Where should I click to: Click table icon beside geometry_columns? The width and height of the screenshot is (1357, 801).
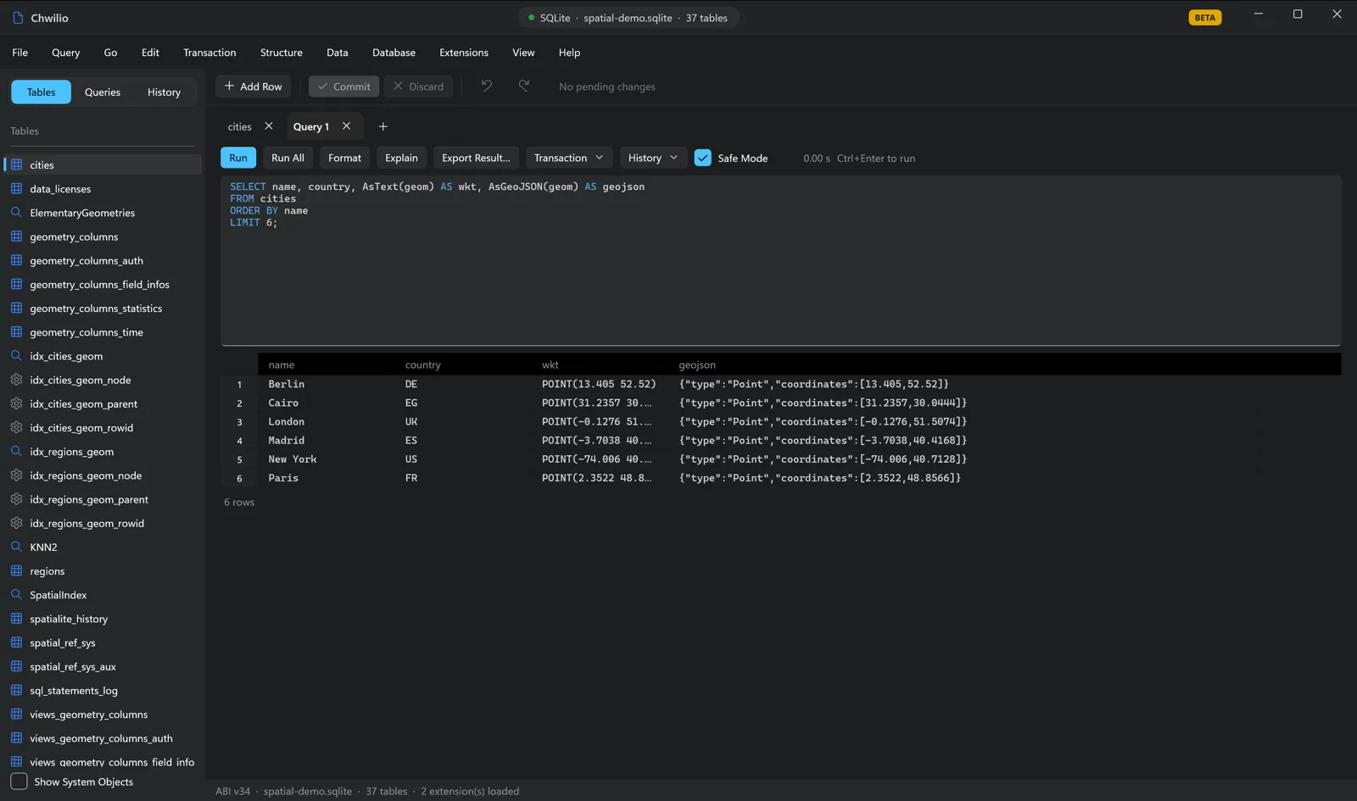[x=16, y=236]
